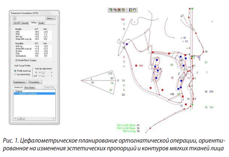The height and width of the screenshot is (157, 229).
Task: Click the Md1 to Md Molar measurement label
Action: point(126,128)
